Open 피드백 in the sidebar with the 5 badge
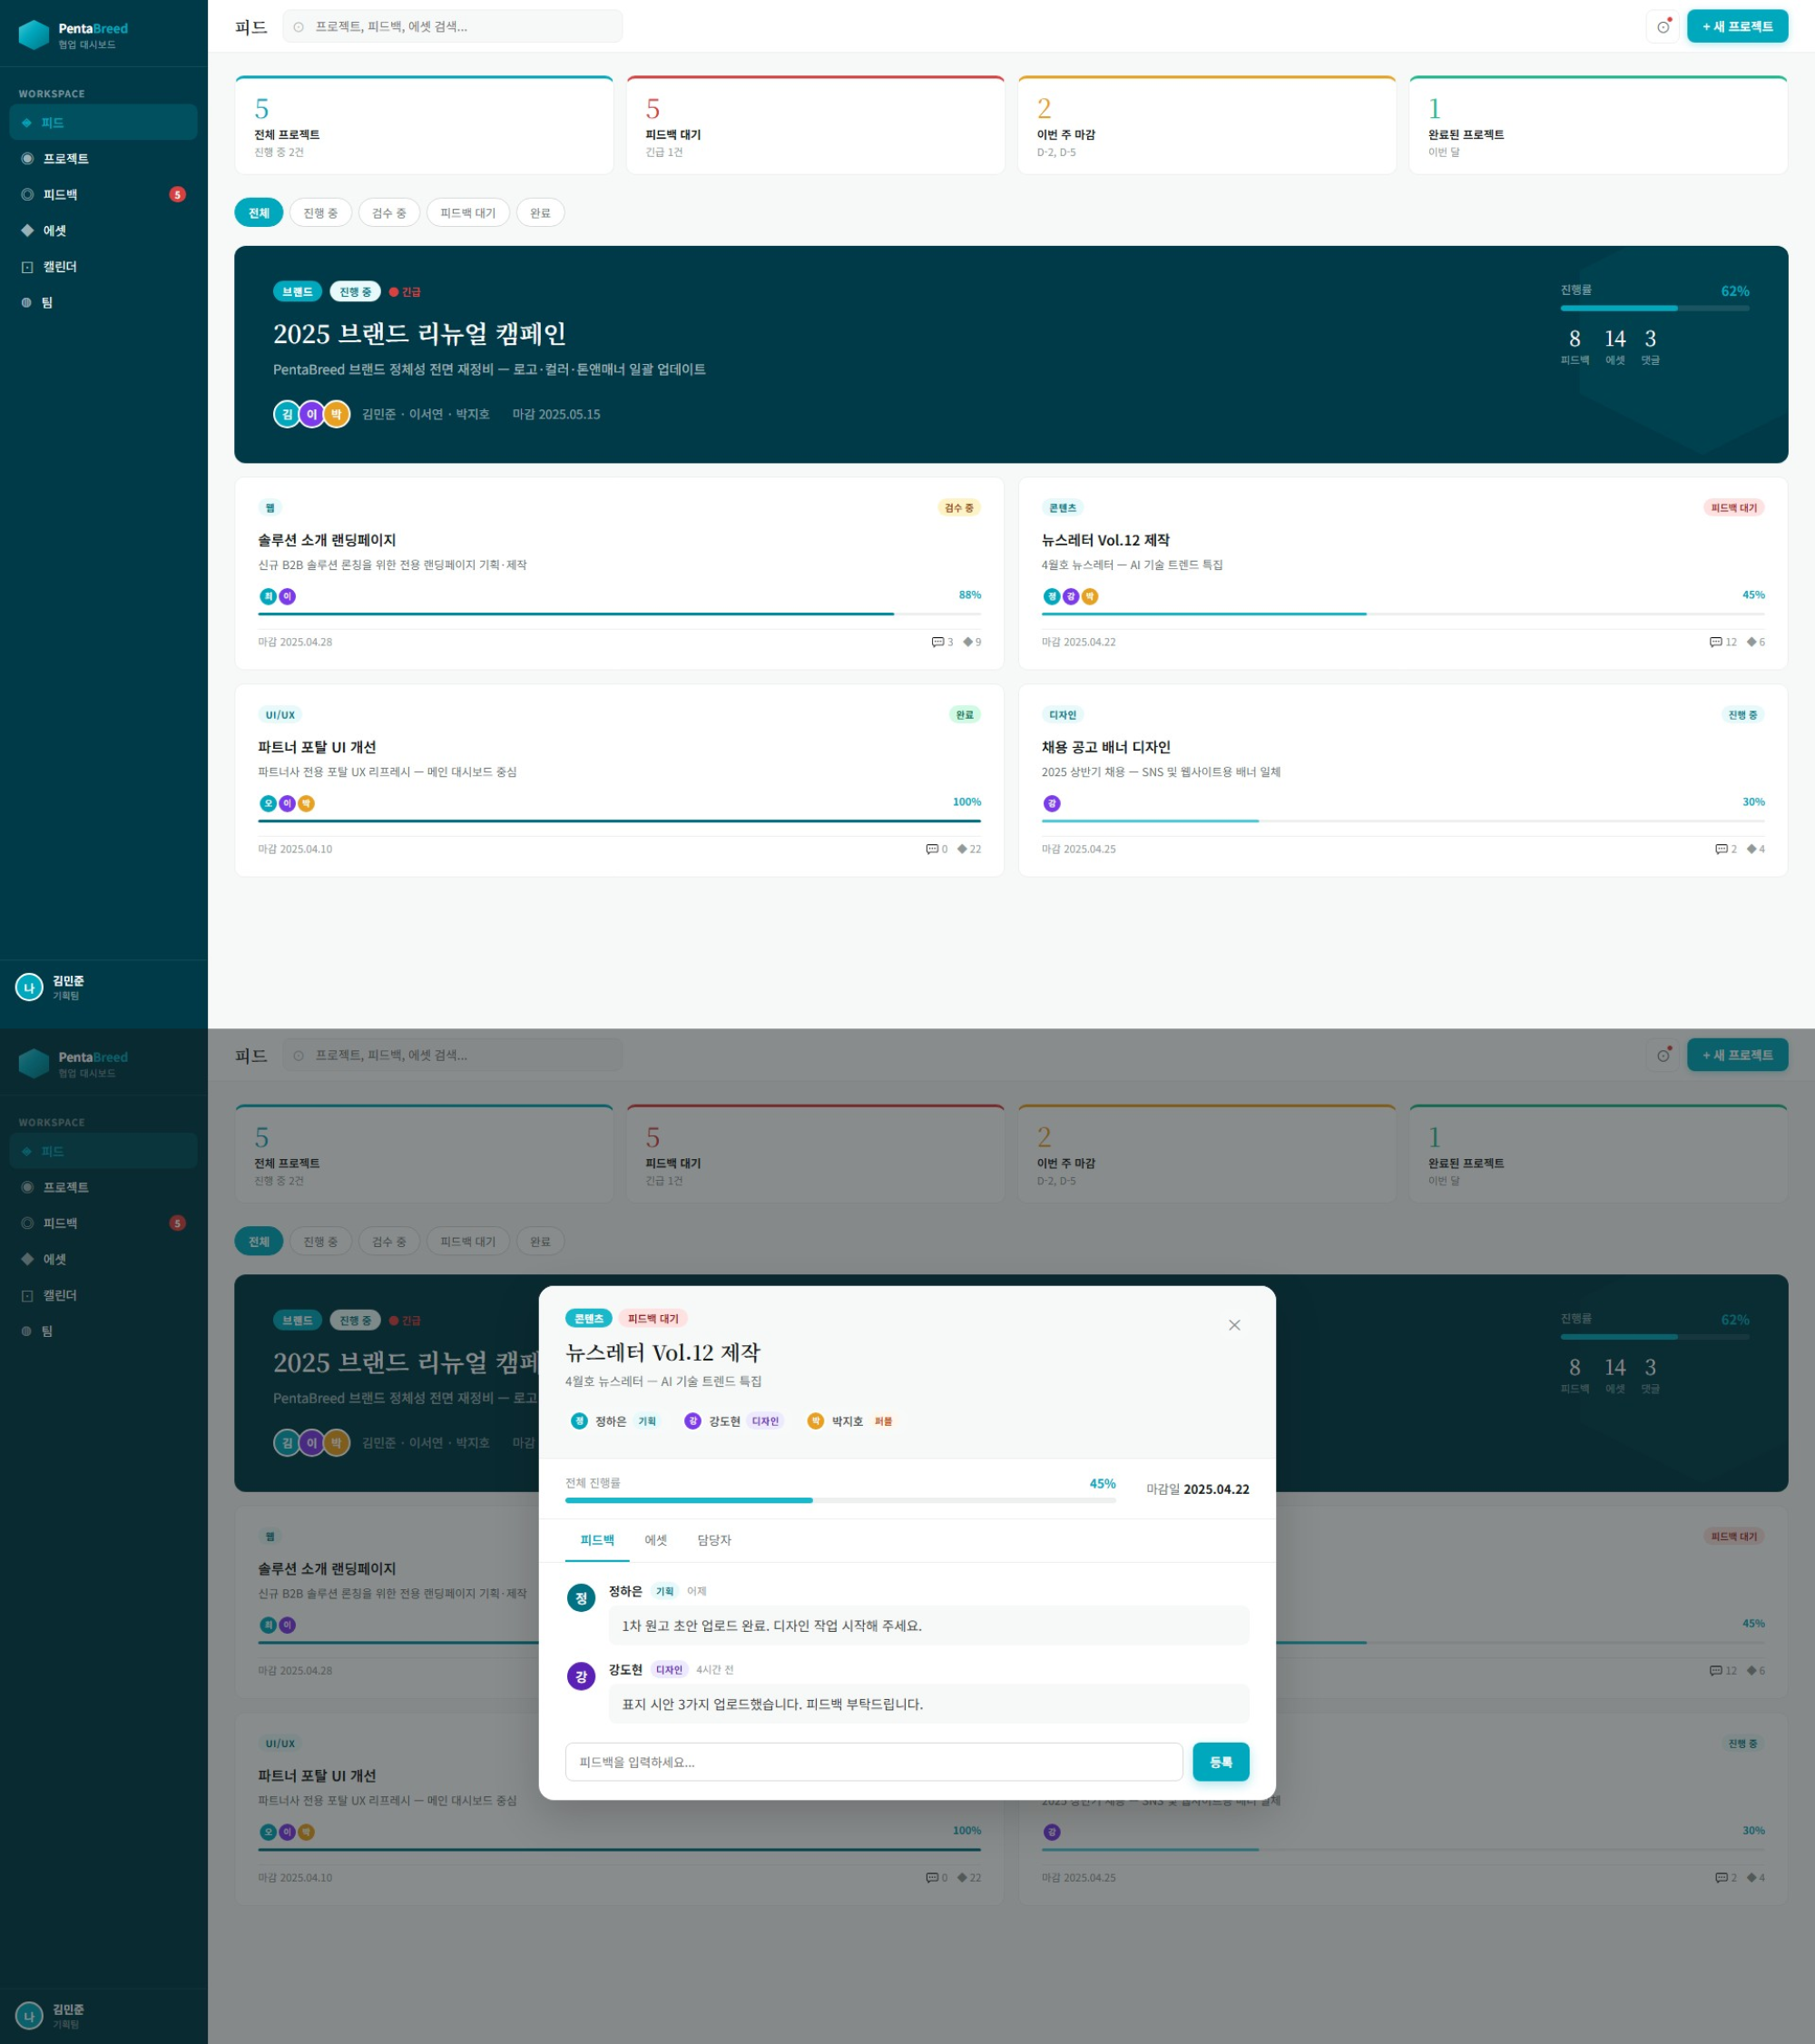Screen dimensions: 1815x2044 [x=60, y=195]
